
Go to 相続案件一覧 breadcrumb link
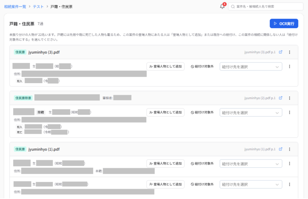[15, 7]
